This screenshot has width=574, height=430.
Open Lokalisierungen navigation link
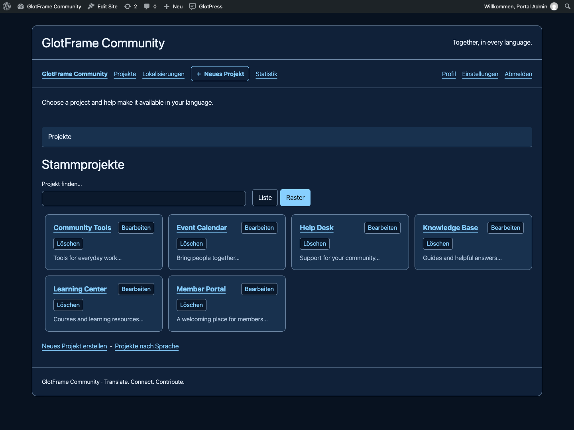pos(163,74)
